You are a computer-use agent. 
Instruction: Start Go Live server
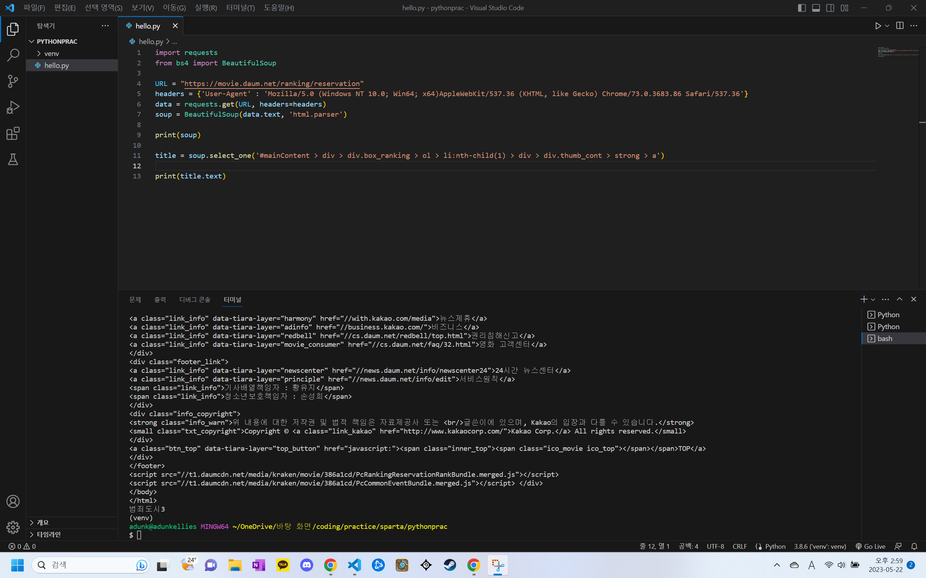tap(871, 546)
